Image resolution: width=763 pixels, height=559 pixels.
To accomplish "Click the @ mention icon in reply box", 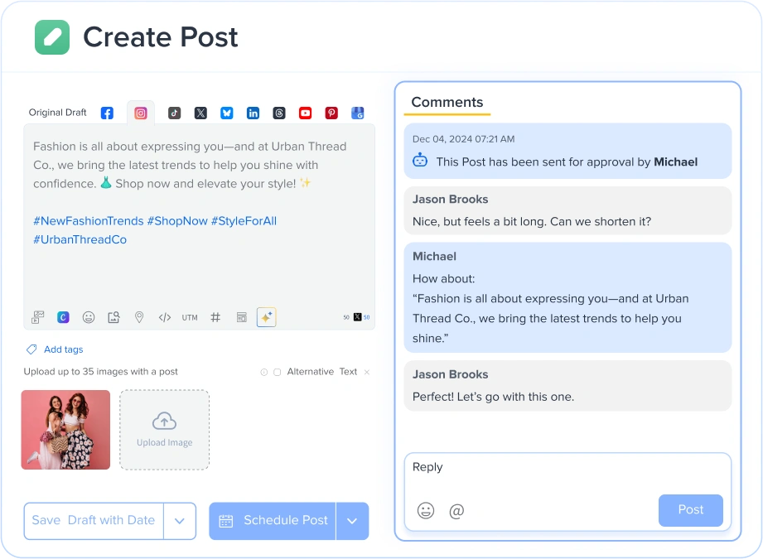I will (456, 511).
